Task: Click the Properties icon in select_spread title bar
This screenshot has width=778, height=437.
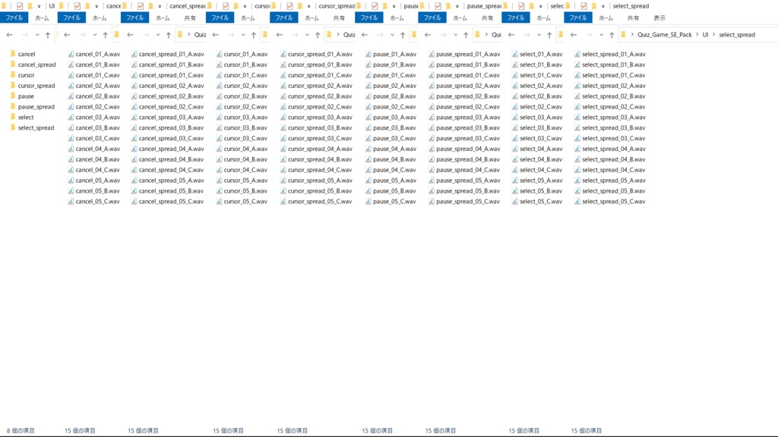Action: pos(584,6)
